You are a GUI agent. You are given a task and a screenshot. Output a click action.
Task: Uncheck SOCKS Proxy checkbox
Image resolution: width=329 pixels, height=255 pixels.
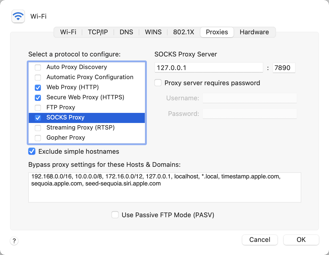(x=38, y=118)
